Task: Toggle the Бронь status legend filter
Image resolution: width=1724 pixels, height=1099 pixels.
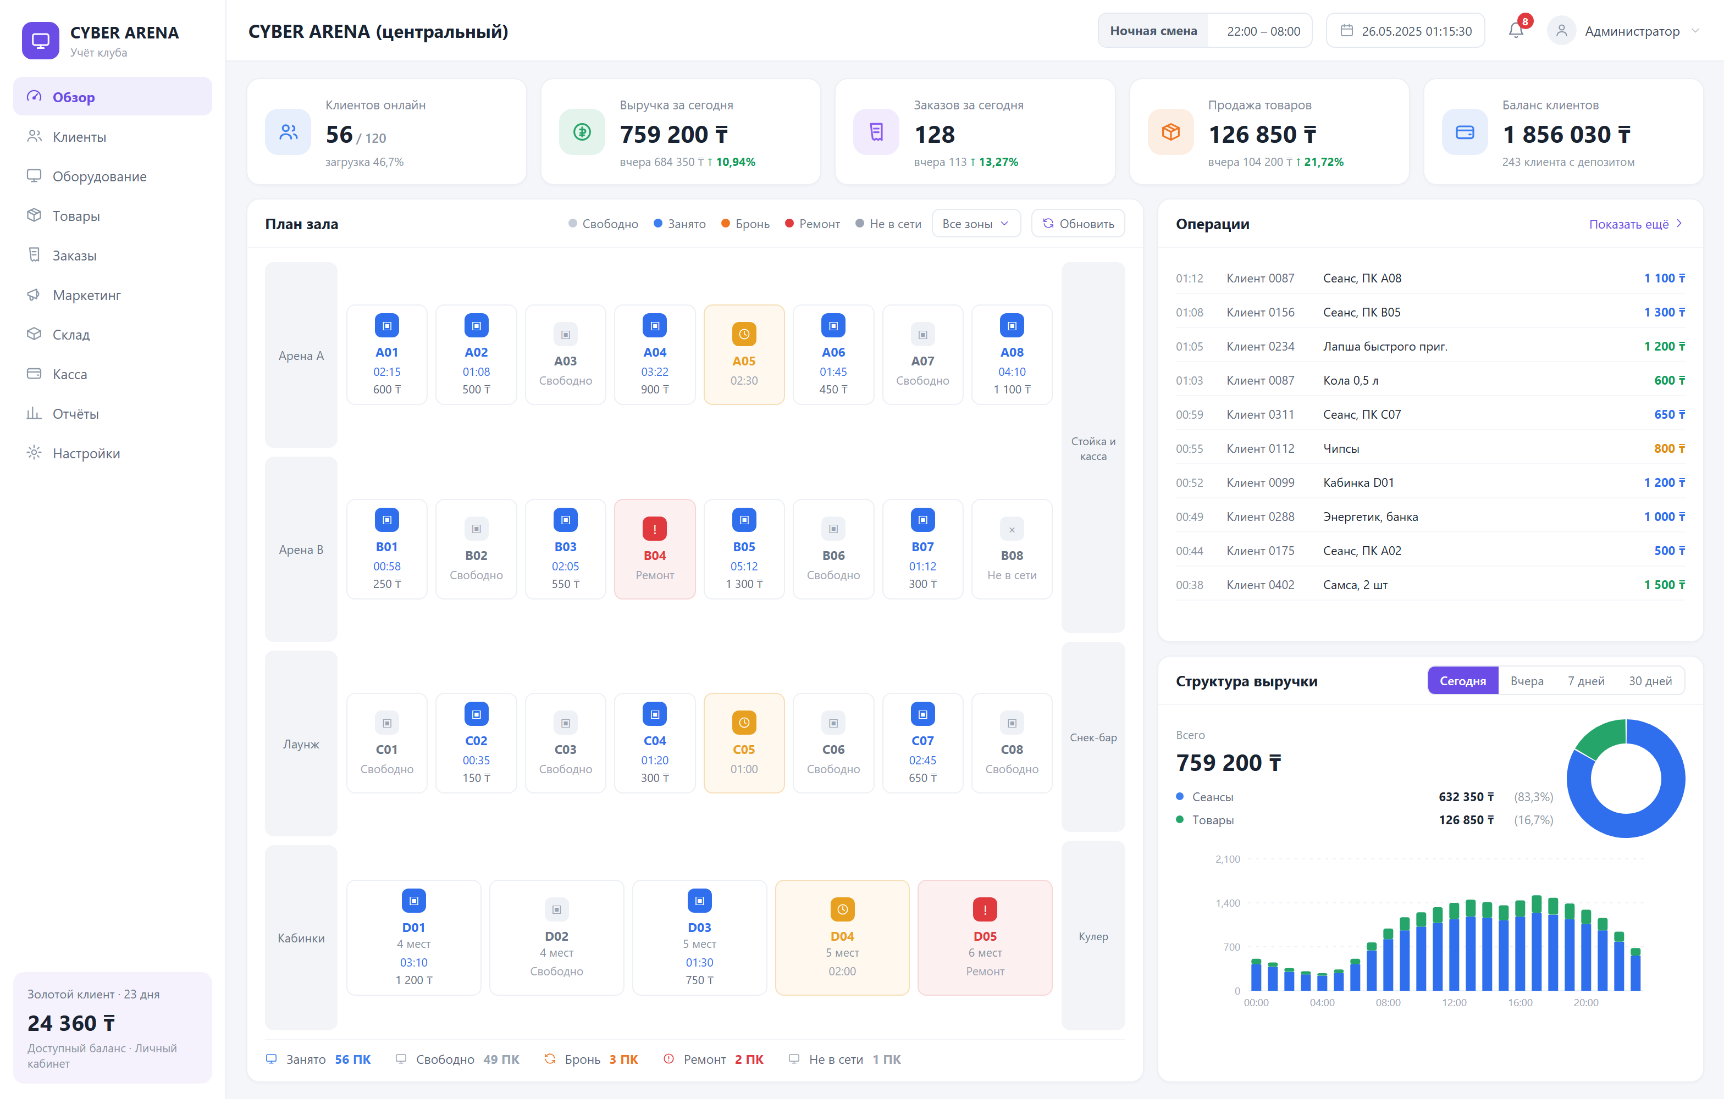Action: (745, 224)
